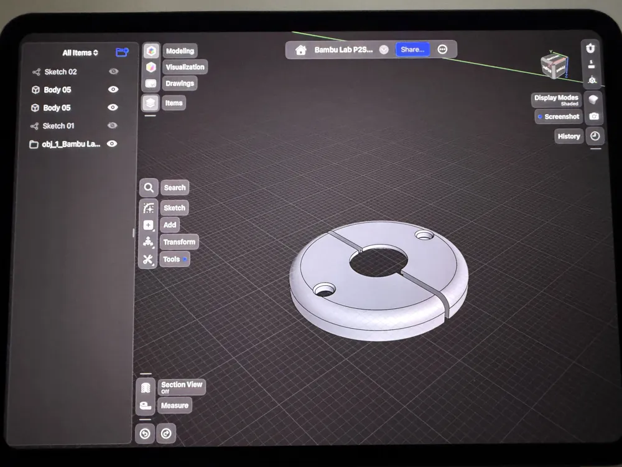Screen dimensions: 622x467
Task: Switch to the Drawings label
Action: [x=180, y=83]
